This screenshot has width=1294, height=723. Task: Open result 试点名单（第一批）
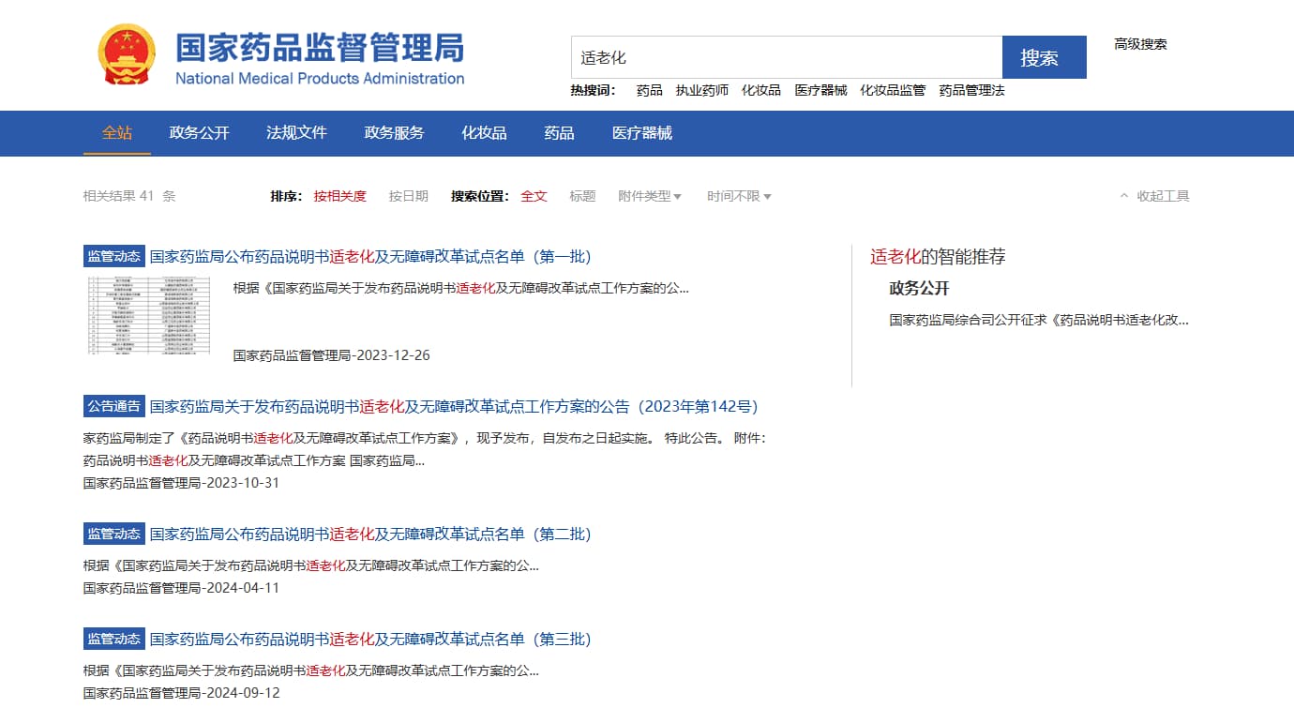tap(370, 257)
